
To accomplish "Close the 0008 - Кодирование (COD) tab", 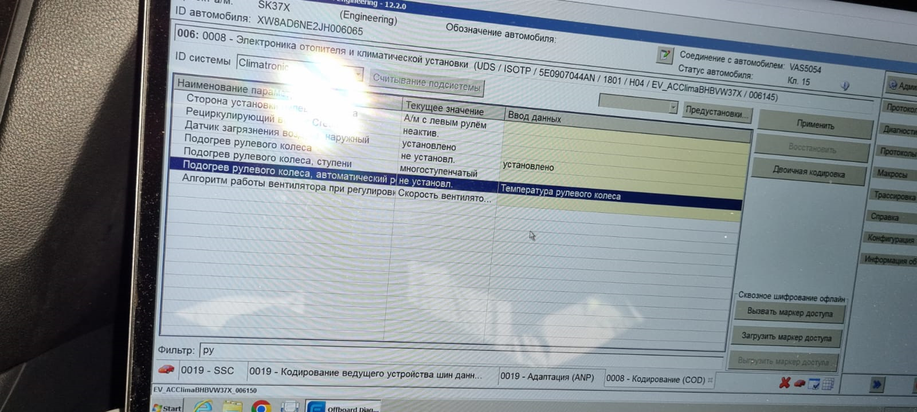I will click(x=710, y=379).
